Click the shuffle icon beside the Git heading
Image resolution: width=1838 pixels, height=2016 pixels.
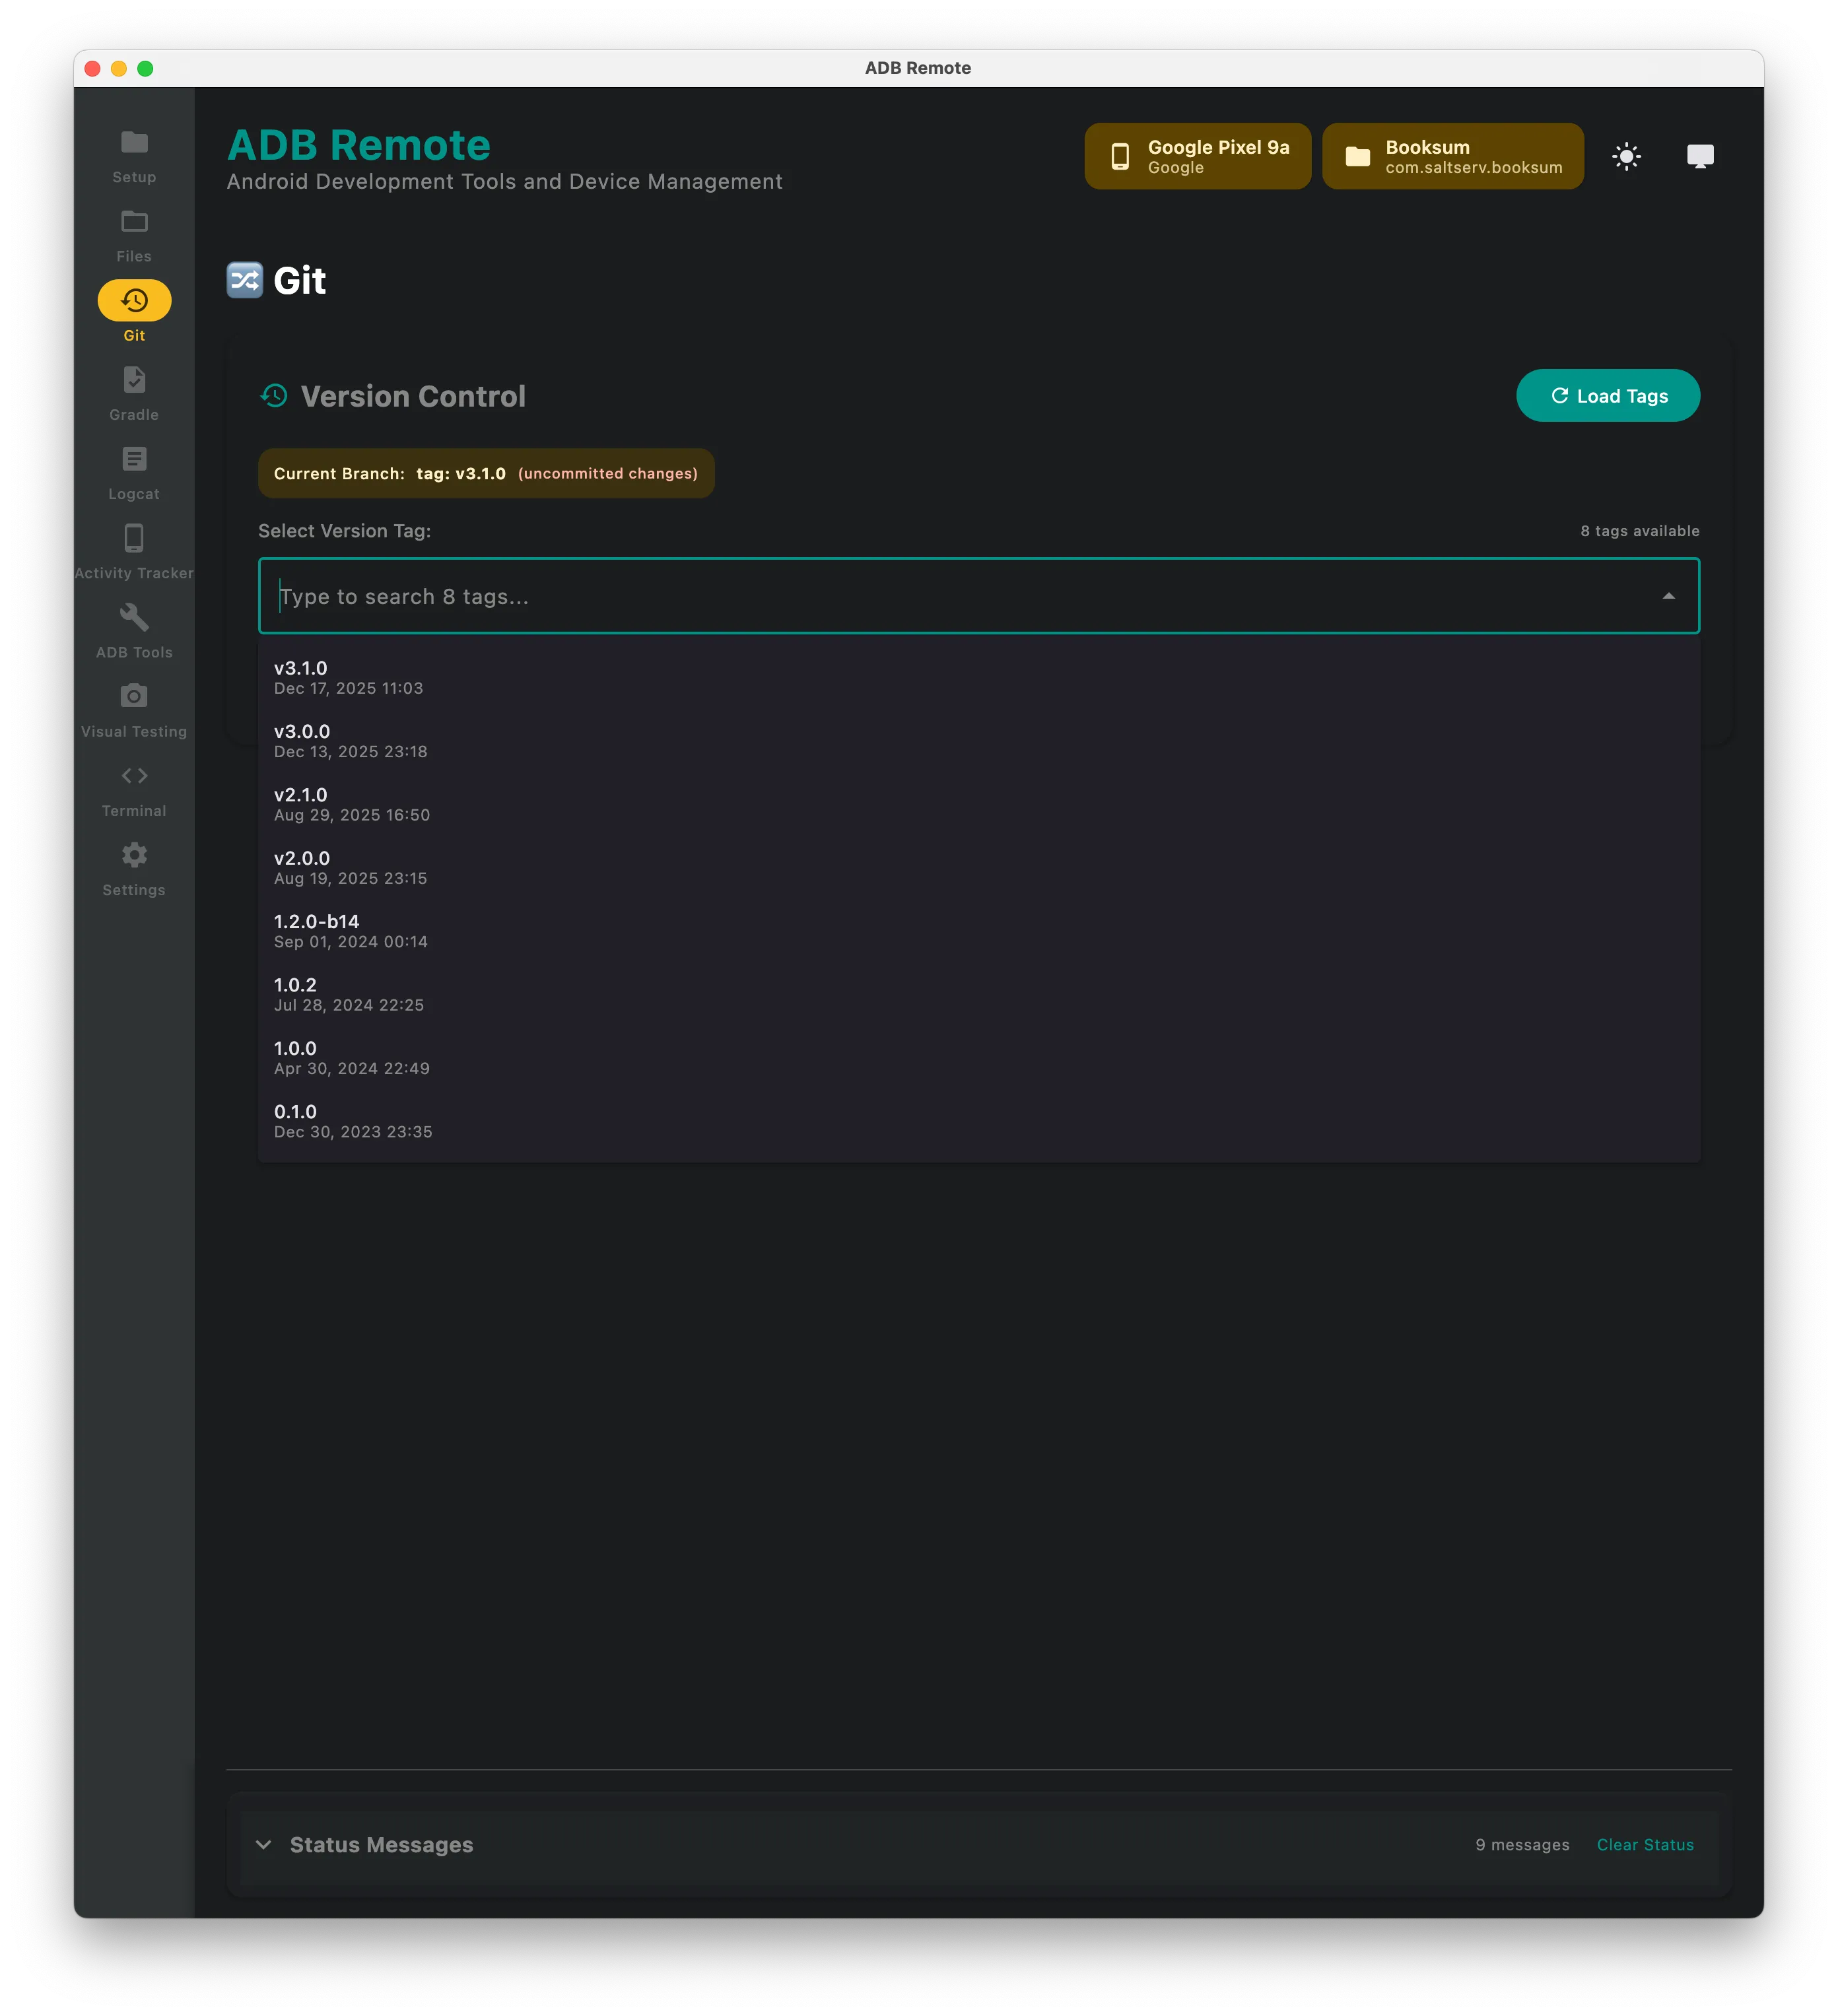243,281
